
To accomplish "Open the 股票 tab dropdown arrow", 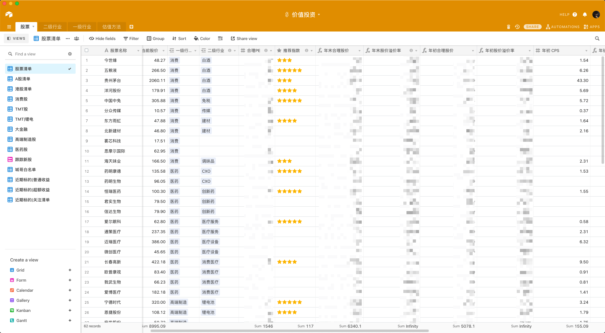I will coord(33,27).
